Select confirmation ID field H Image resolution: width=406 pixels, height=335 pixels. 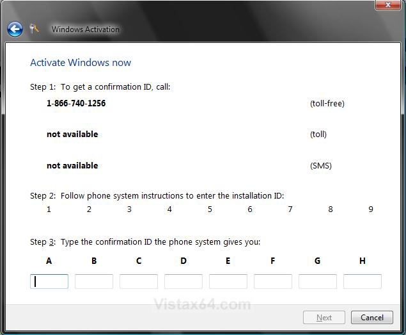(363, 281)
